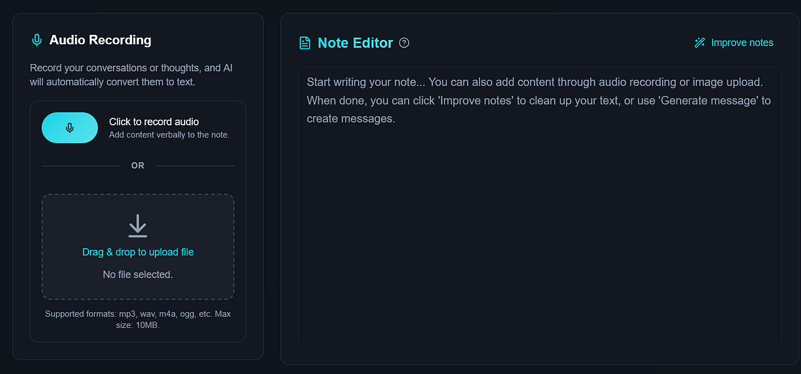Click 'Add content verbally to the note' subtitle

coord(170,135)
